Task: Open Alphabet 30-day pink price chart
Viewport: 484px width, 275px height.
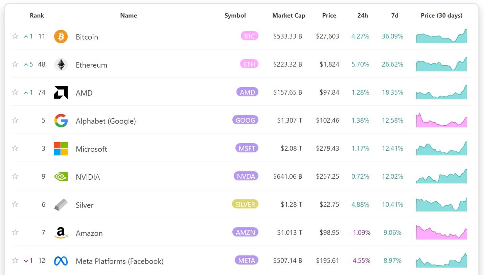Action: (x=442, y=120)
